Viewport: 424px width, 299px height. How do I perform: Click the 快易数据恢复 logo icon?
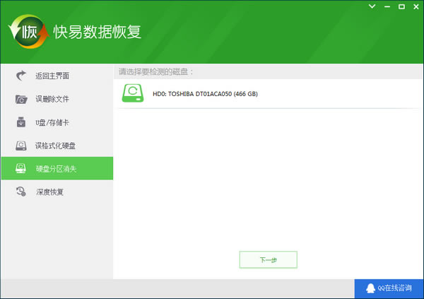click(29, 32)
